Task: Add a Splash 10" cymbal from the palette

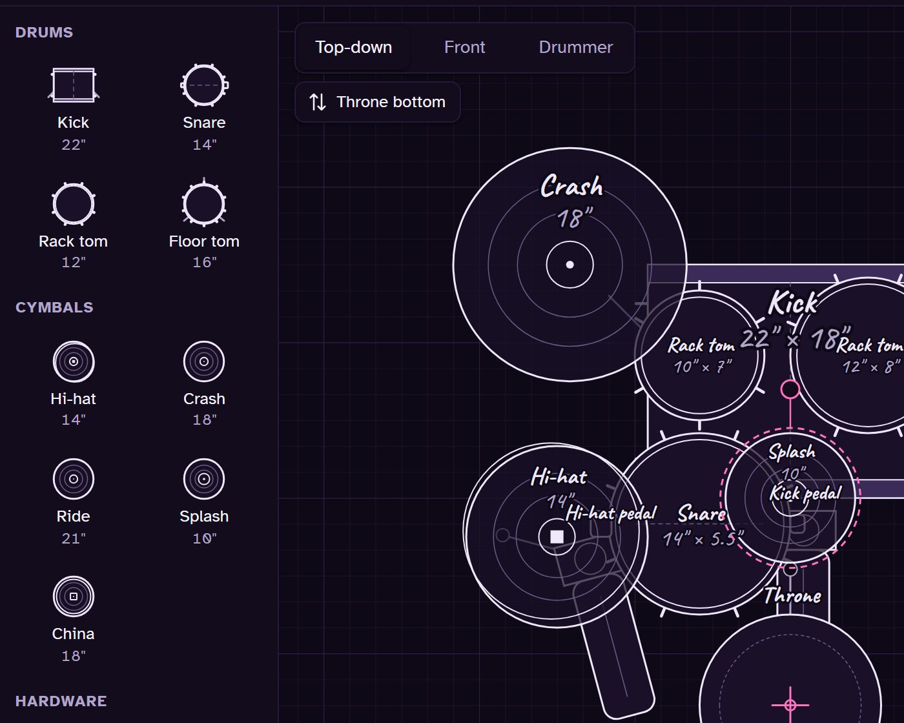Action: click(x=204, y=502)
